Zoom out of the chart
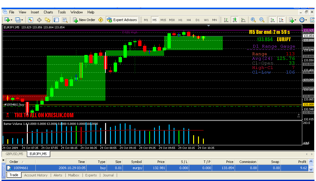 [262, 20]
